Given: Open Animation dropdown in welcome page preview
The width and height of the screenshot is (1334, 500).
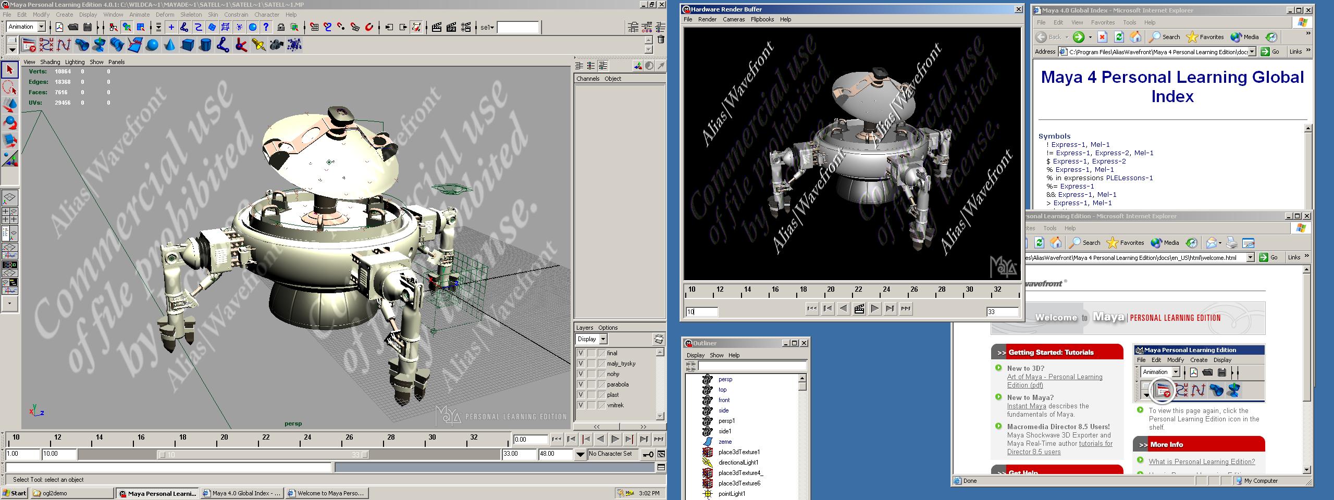Looking at the screenshot, I should coord(1176,372).
